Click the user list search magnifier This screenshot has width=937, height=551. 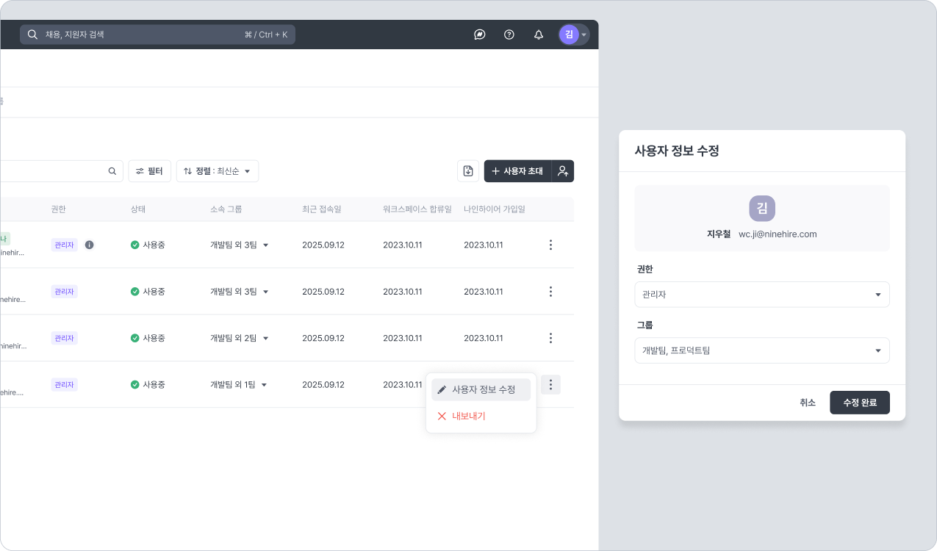click(112, 171)
